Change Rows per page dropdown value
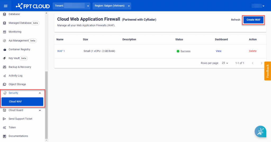This screenshot has height=142, width=271. tap(225, 63)
